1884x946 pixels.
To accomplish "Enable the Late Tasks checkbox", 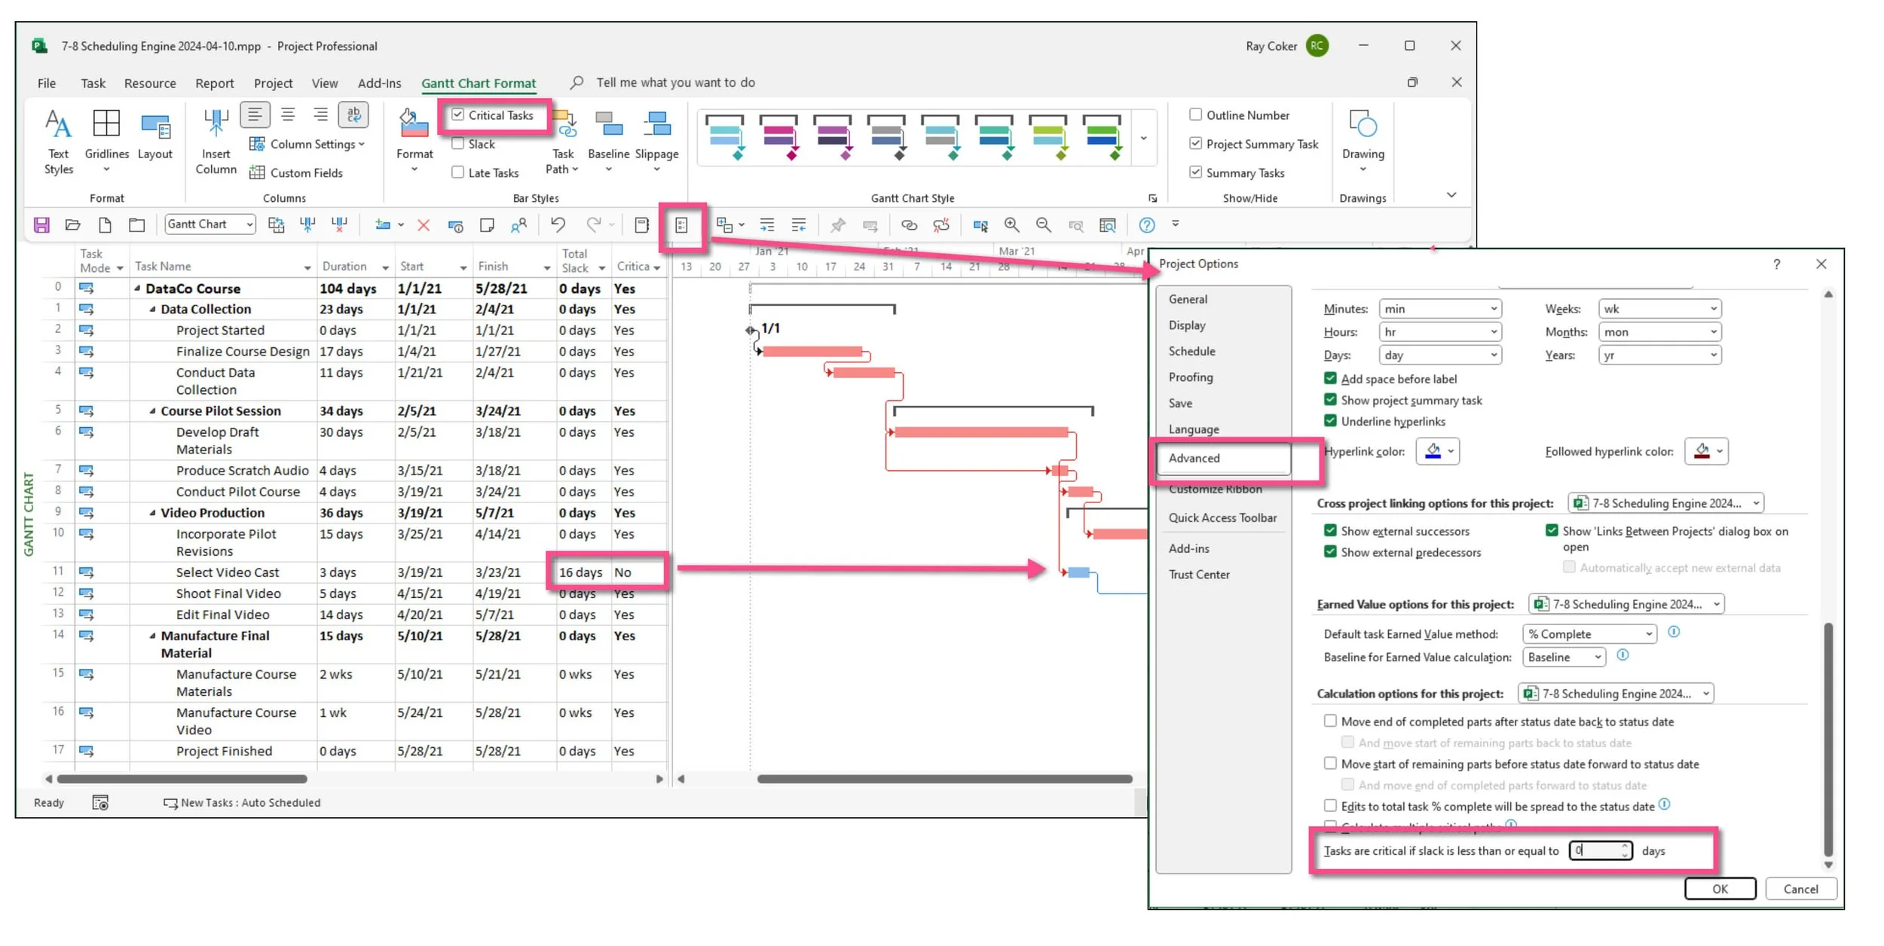I will point(457,172).
